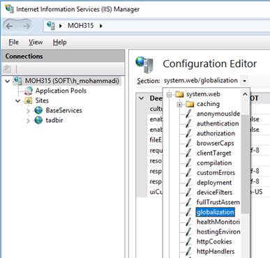This screenshot has width=270, height=258.
Task: Open the MOH315 breadcrumb arrow
Action: click(x=100, y=26)
